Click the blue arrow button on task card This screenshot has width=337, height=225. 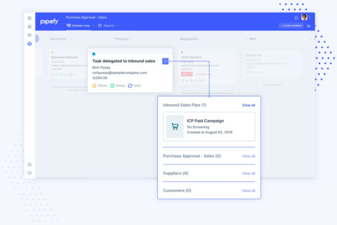165,61
